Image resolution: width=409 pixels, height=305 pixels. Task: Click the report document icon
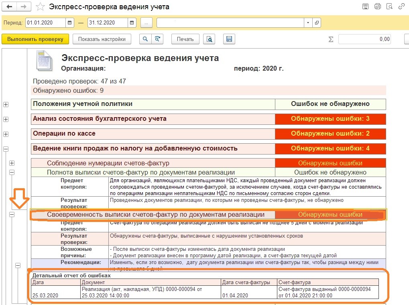coord(44,61)
